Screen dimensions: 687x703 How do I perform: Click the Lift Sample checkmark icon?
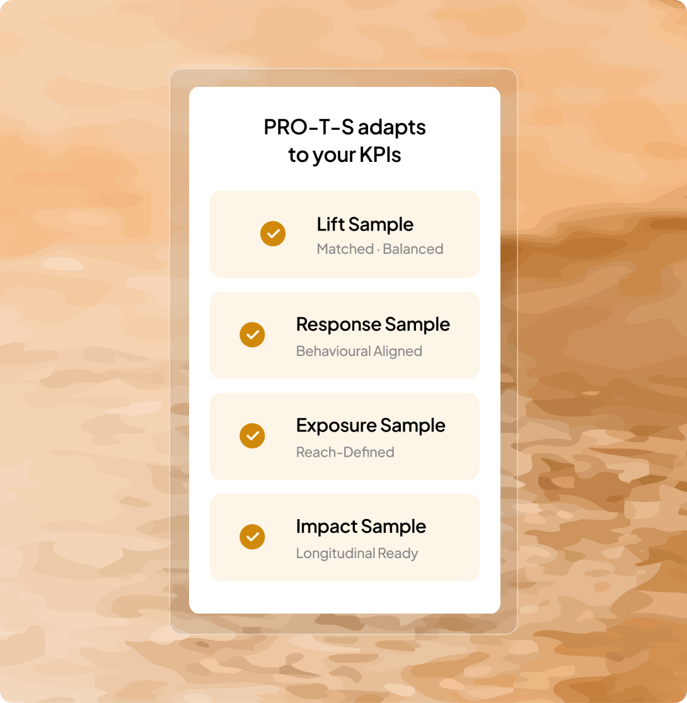point(273,234)
